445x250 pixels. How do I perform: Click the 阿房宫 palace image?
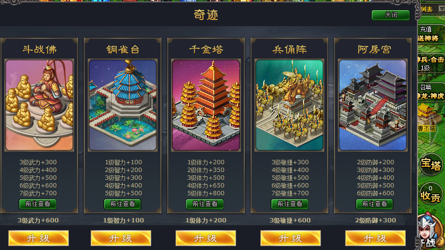pyautogui.click(x=373, y=105)
